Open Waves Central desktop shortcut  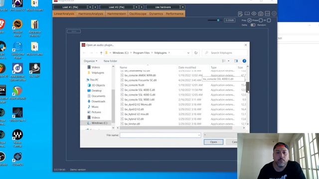coord(17,138)
